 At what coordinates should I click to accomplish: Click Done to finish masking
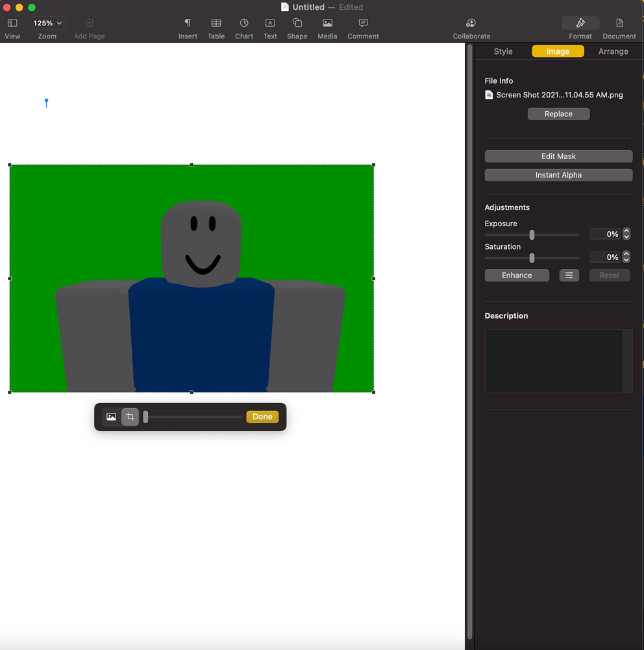[x=262, y=417]
